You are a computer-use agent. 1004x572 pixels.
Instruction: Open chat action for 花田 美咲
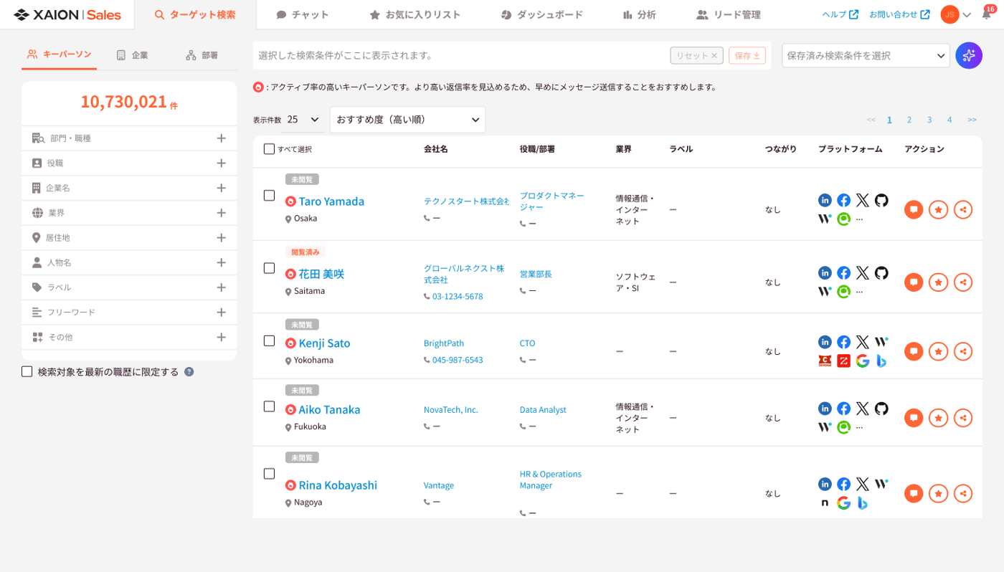[x=914, y=282]
